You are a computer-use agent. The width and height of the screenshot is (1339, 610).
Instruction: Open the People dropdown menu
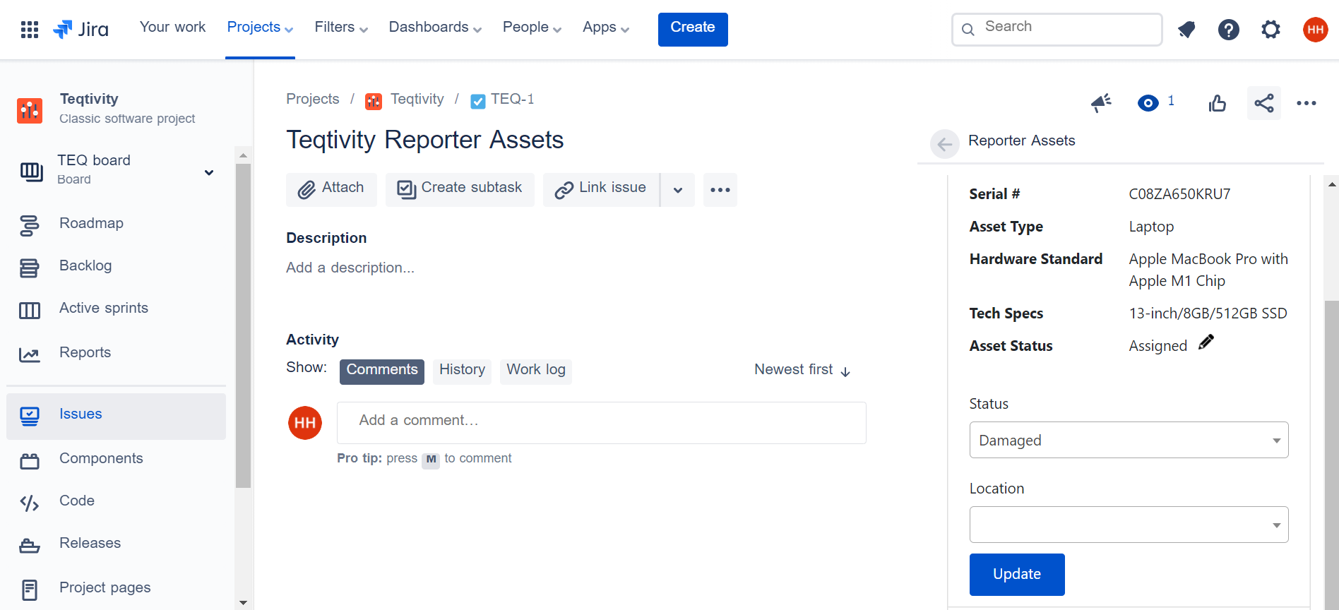point(532,28)
